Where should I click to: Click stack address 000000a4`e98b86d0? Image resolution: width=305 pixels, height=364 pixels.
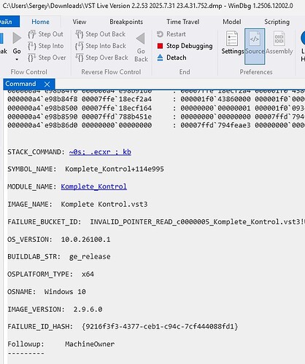click(42, 125)
